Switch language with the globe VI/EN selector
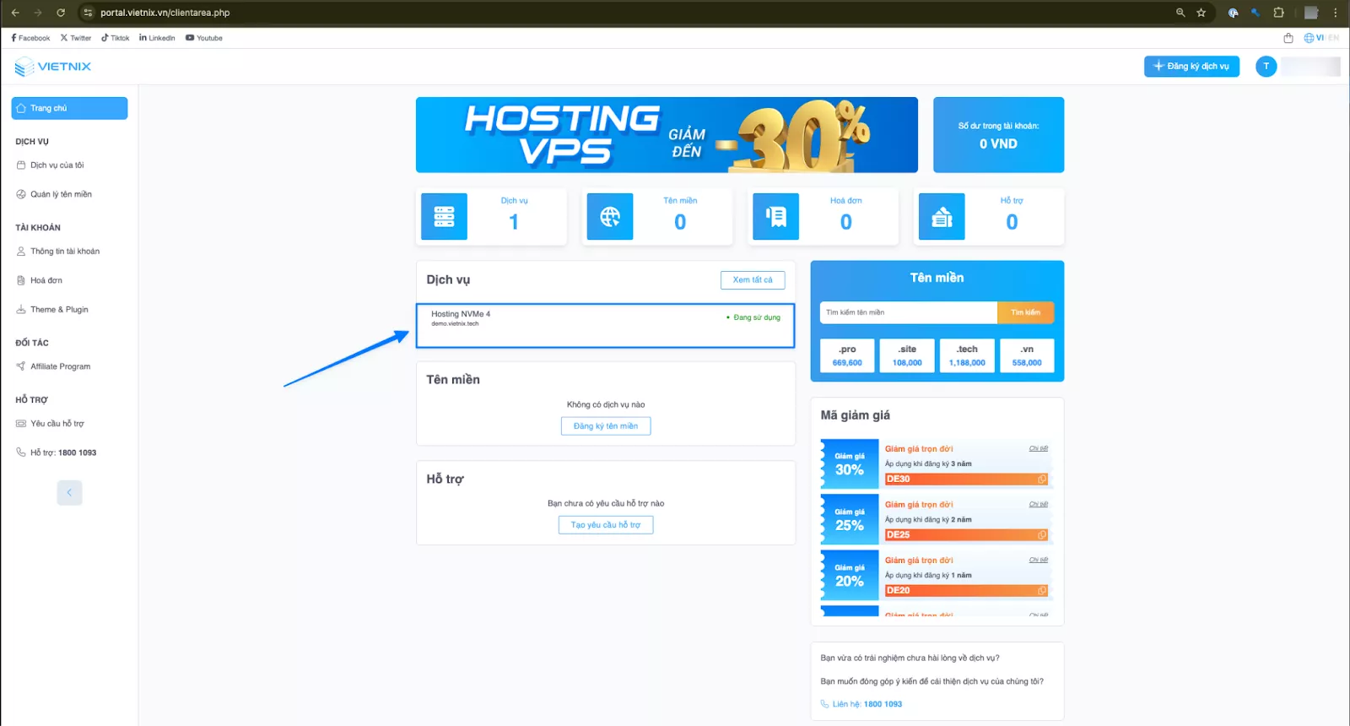 pos(1321,38)
